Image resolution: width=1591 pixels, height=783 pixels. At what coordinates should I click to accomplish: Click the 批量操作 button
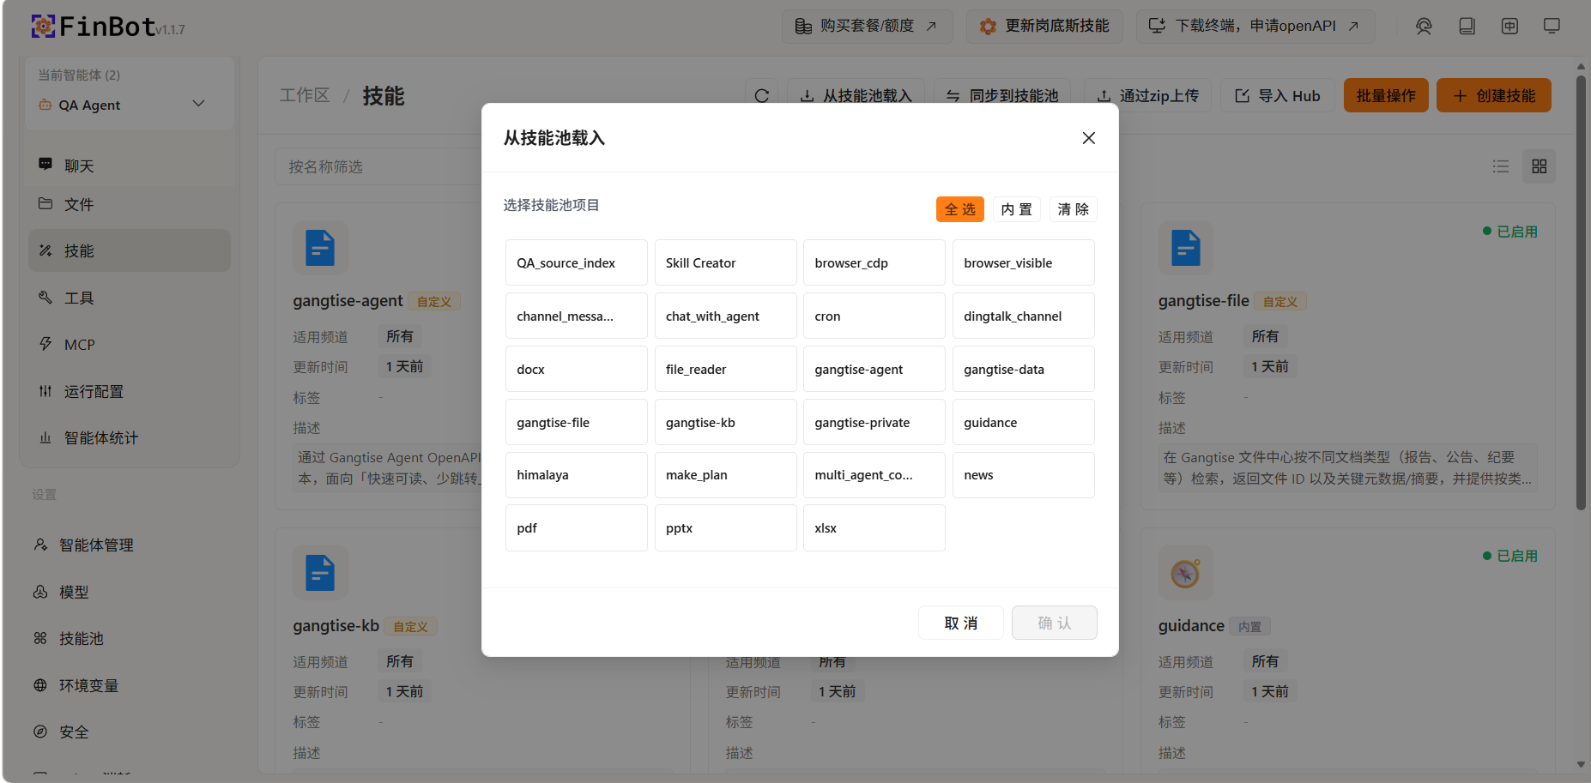point(1386,95)
